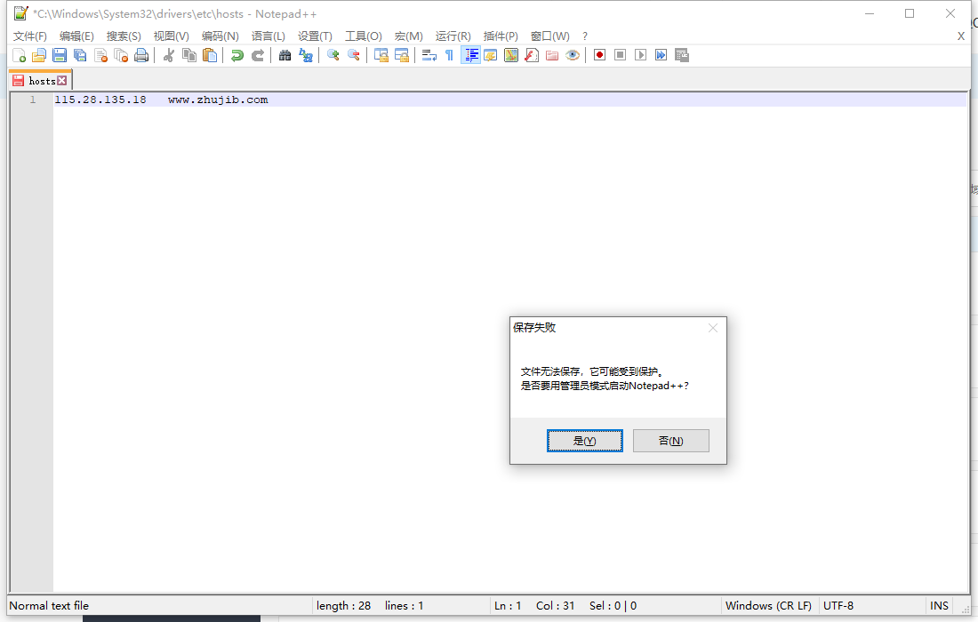
Task: Click the INS insert mode status field
Action: [939, 606]
